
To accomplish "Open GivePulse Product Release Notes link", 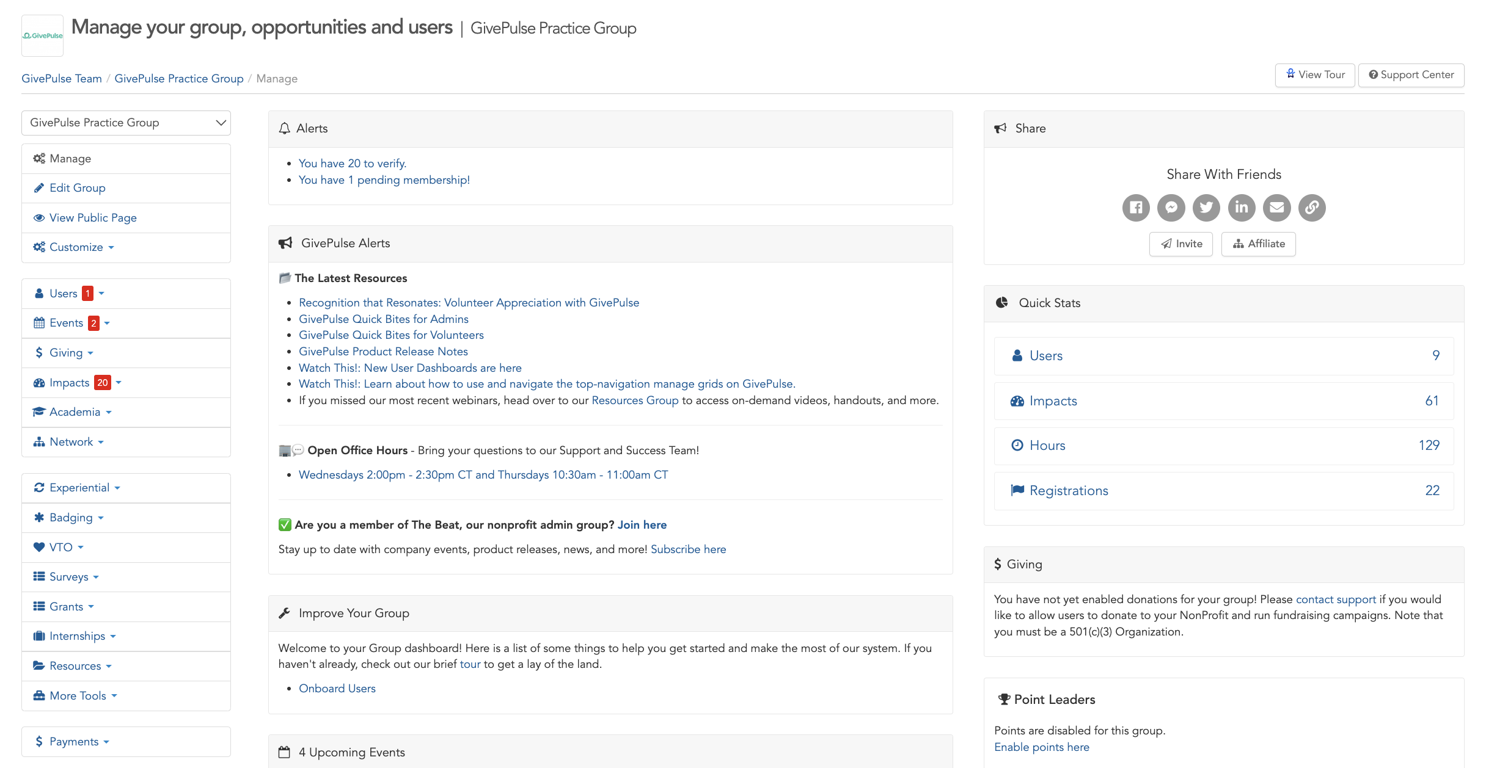I will 383,352.
